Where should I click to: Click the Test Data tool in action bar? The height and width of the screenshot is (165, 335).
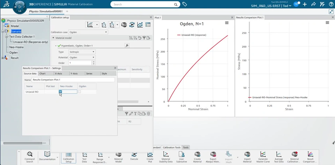pos(84,157)
